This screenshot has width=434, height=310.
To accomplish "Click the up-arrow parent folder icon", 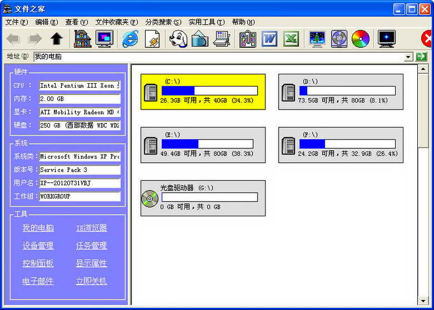I will [x=57, y=39].
